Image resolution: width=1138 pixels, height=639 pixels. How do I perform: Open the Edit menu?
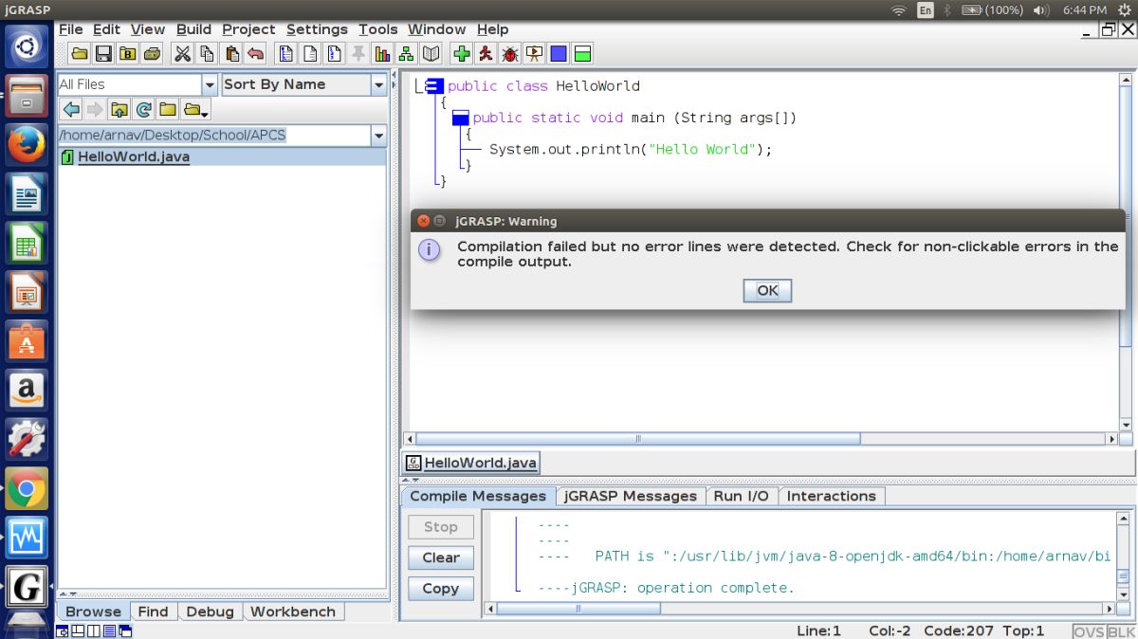[x=106, y=29]
